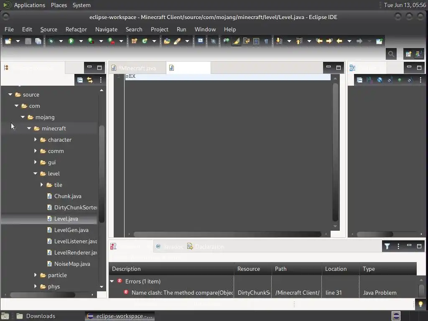Click the Previous Annotation up arrow icon
Image resolution: width=428 pixels, height=321 pixels.
(x=299, y=41)
